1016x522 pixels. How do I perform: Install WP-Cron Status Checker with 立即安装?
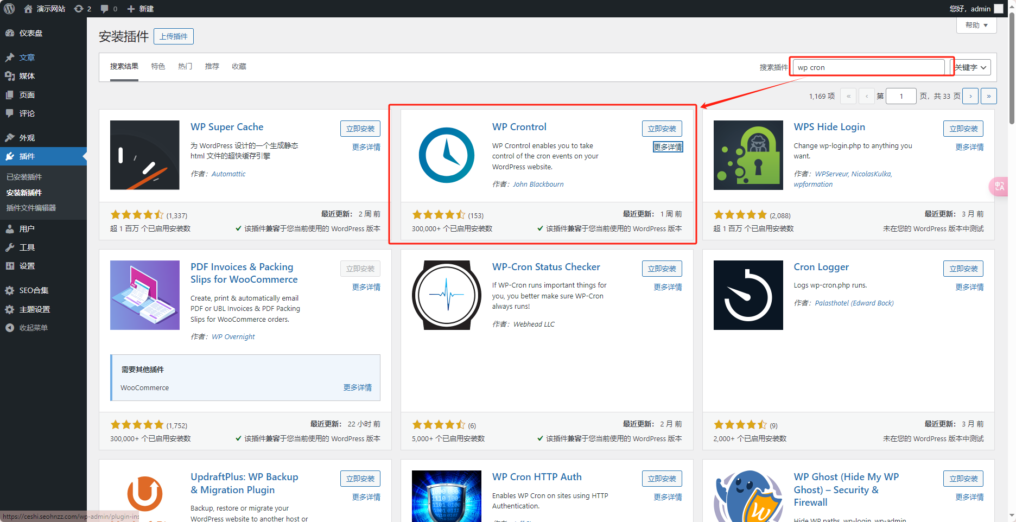pyautogui.click(x=662, y=269)
